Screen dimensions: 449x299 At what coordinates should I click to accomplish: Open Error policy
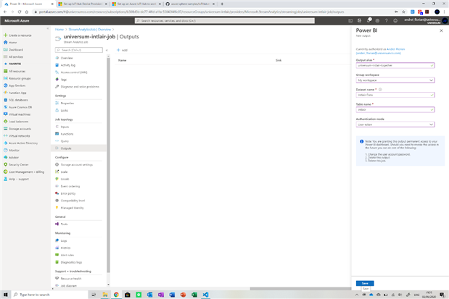pos(68,193)
